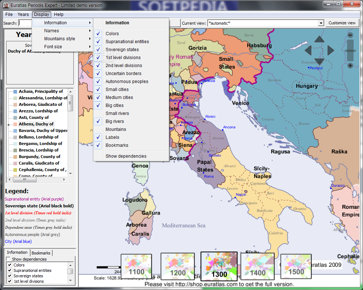Toggle Big rivers menu option
This screenshot has height=290, width=363.
click(131, 121)
